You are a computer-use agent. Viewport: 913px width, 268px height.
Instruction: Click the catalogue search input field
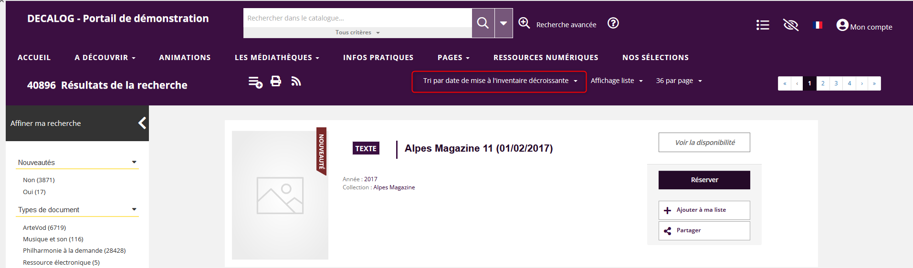pyautogui.click(x=357, y=18)
